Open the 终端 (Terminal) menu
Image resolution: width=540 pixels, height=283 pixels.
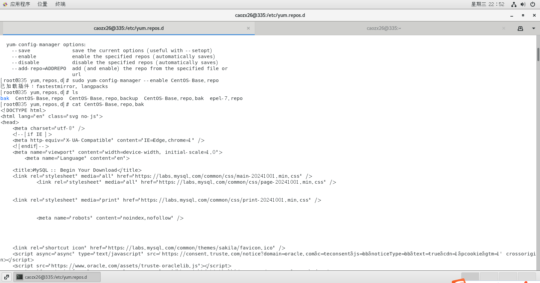click(x=60, y=4)
